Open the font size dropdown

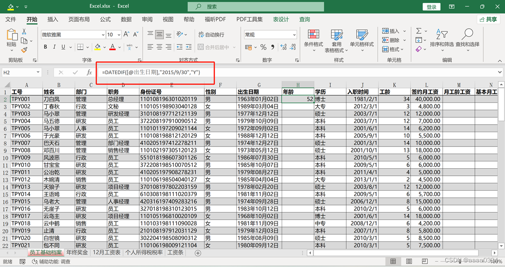[119, 35]
